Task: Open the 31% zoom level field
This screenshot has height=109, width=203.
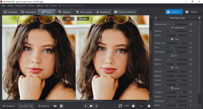Action: click(141, 106)
